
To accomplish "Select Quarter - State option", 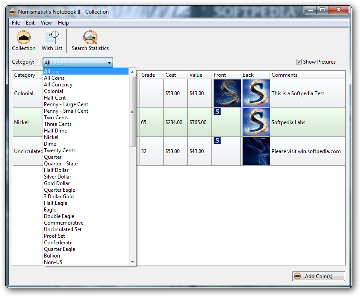I will point(86,164).
